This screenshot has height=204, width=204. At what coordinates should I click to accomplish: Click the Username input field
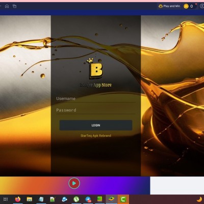[96, 98]
